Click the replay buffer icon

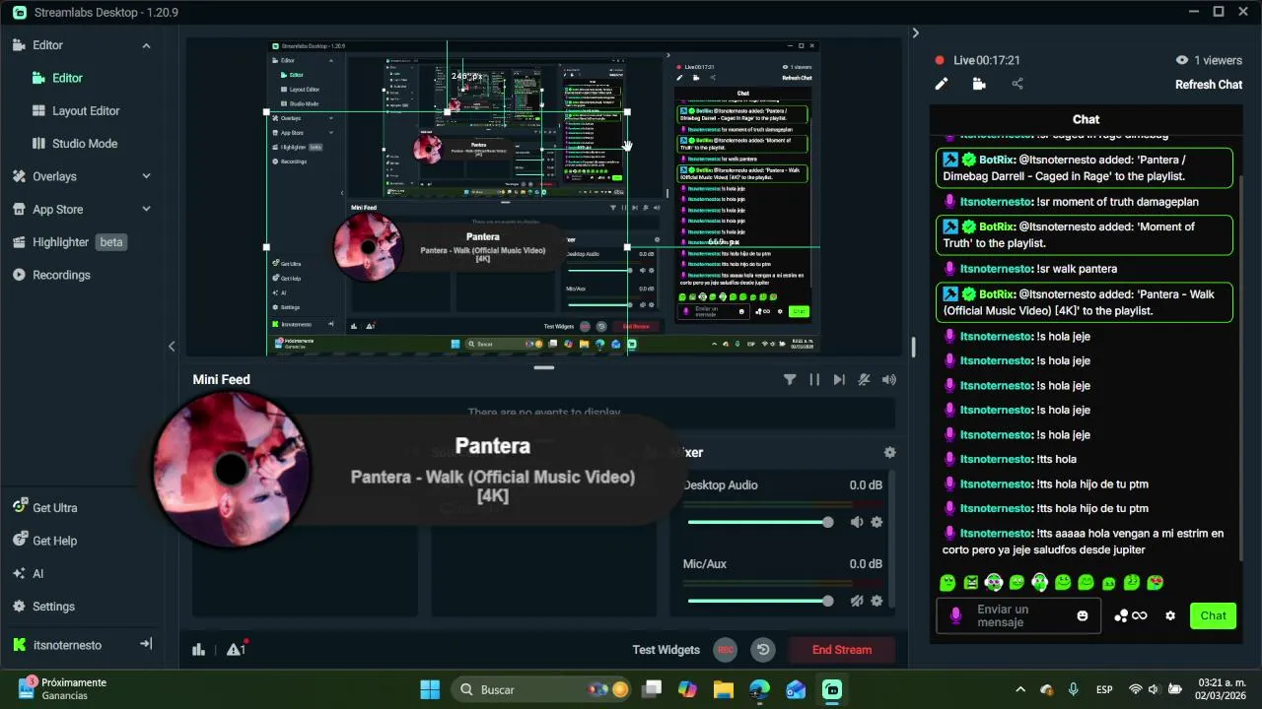tap(762, 650)
